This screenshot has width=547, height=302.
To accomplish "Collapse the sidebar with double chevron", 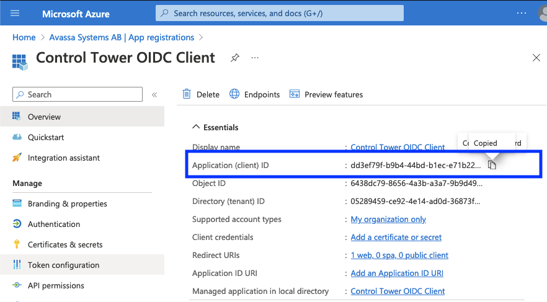I will pyautogui.click(x=154, y=94).
